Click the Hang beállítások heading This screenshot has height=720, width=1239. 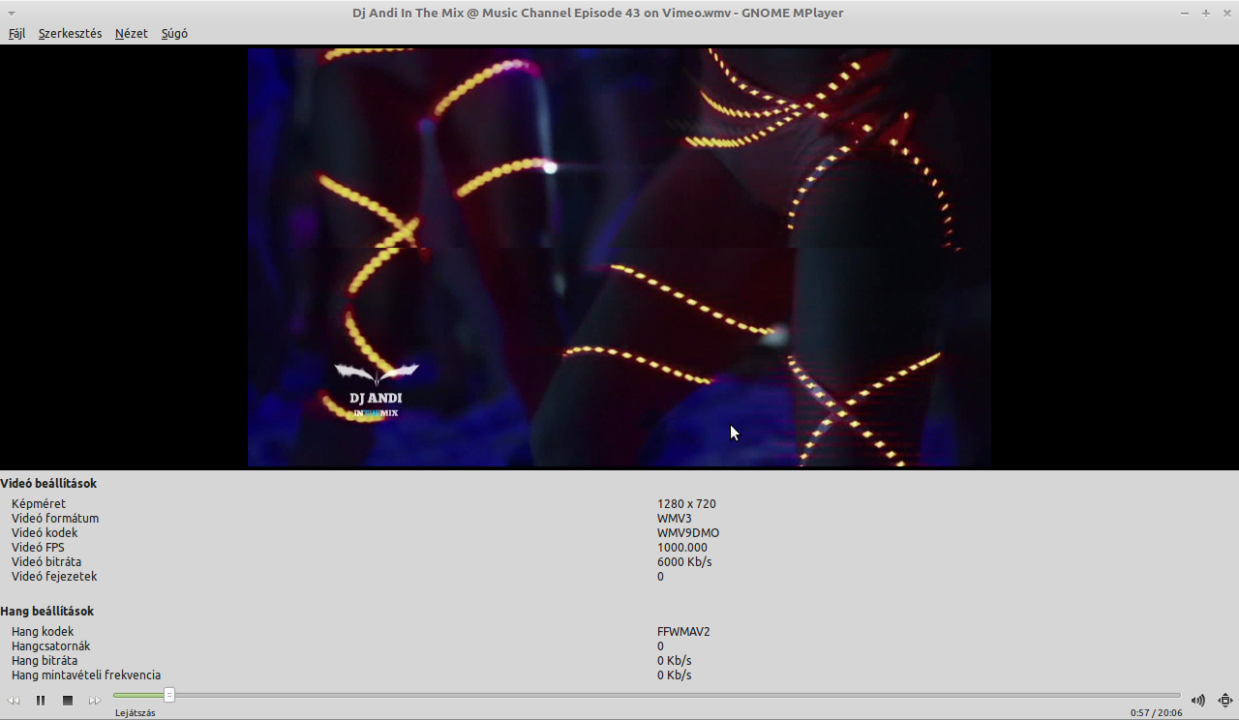46,612
